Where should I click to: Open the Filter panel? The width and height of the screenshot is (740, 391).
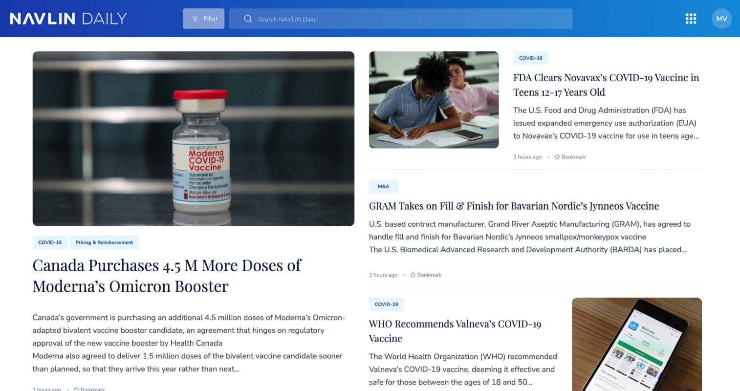(x=203, y=19)
